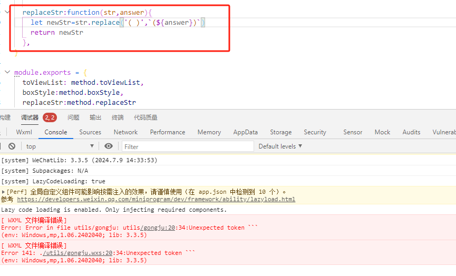
Task: Focus the console Filter field
Action: coord(188,146)
